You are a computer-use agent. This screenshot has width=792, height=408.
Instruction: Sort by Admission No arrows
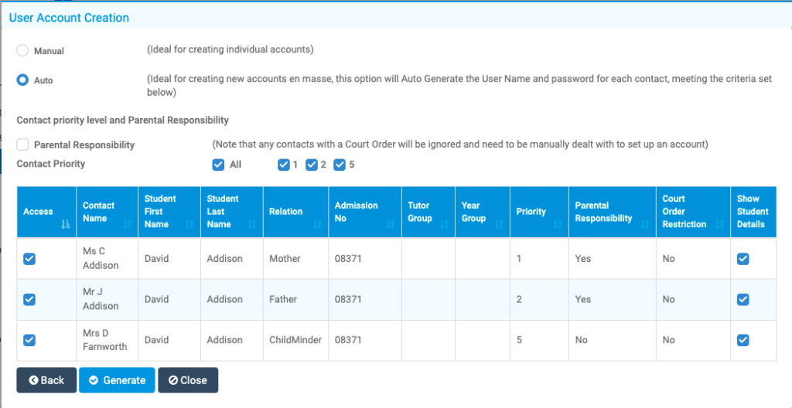tap(391, 225)
